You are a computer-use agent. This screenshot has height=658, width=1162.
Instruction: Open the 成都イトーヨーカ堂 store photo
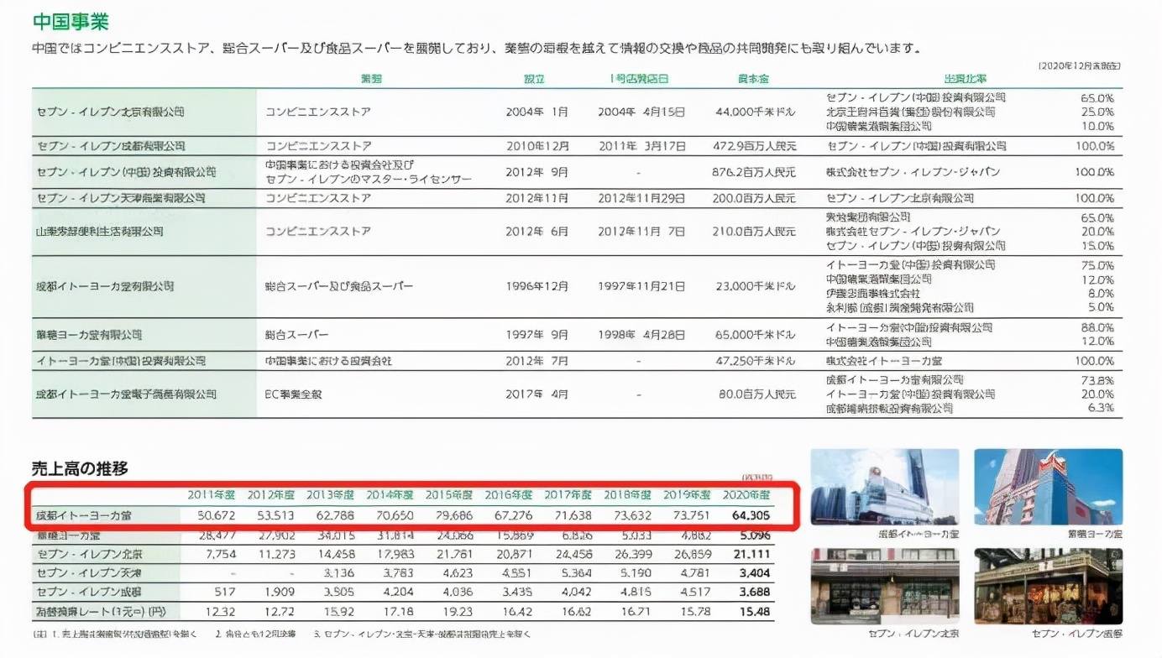coord(885,488)
